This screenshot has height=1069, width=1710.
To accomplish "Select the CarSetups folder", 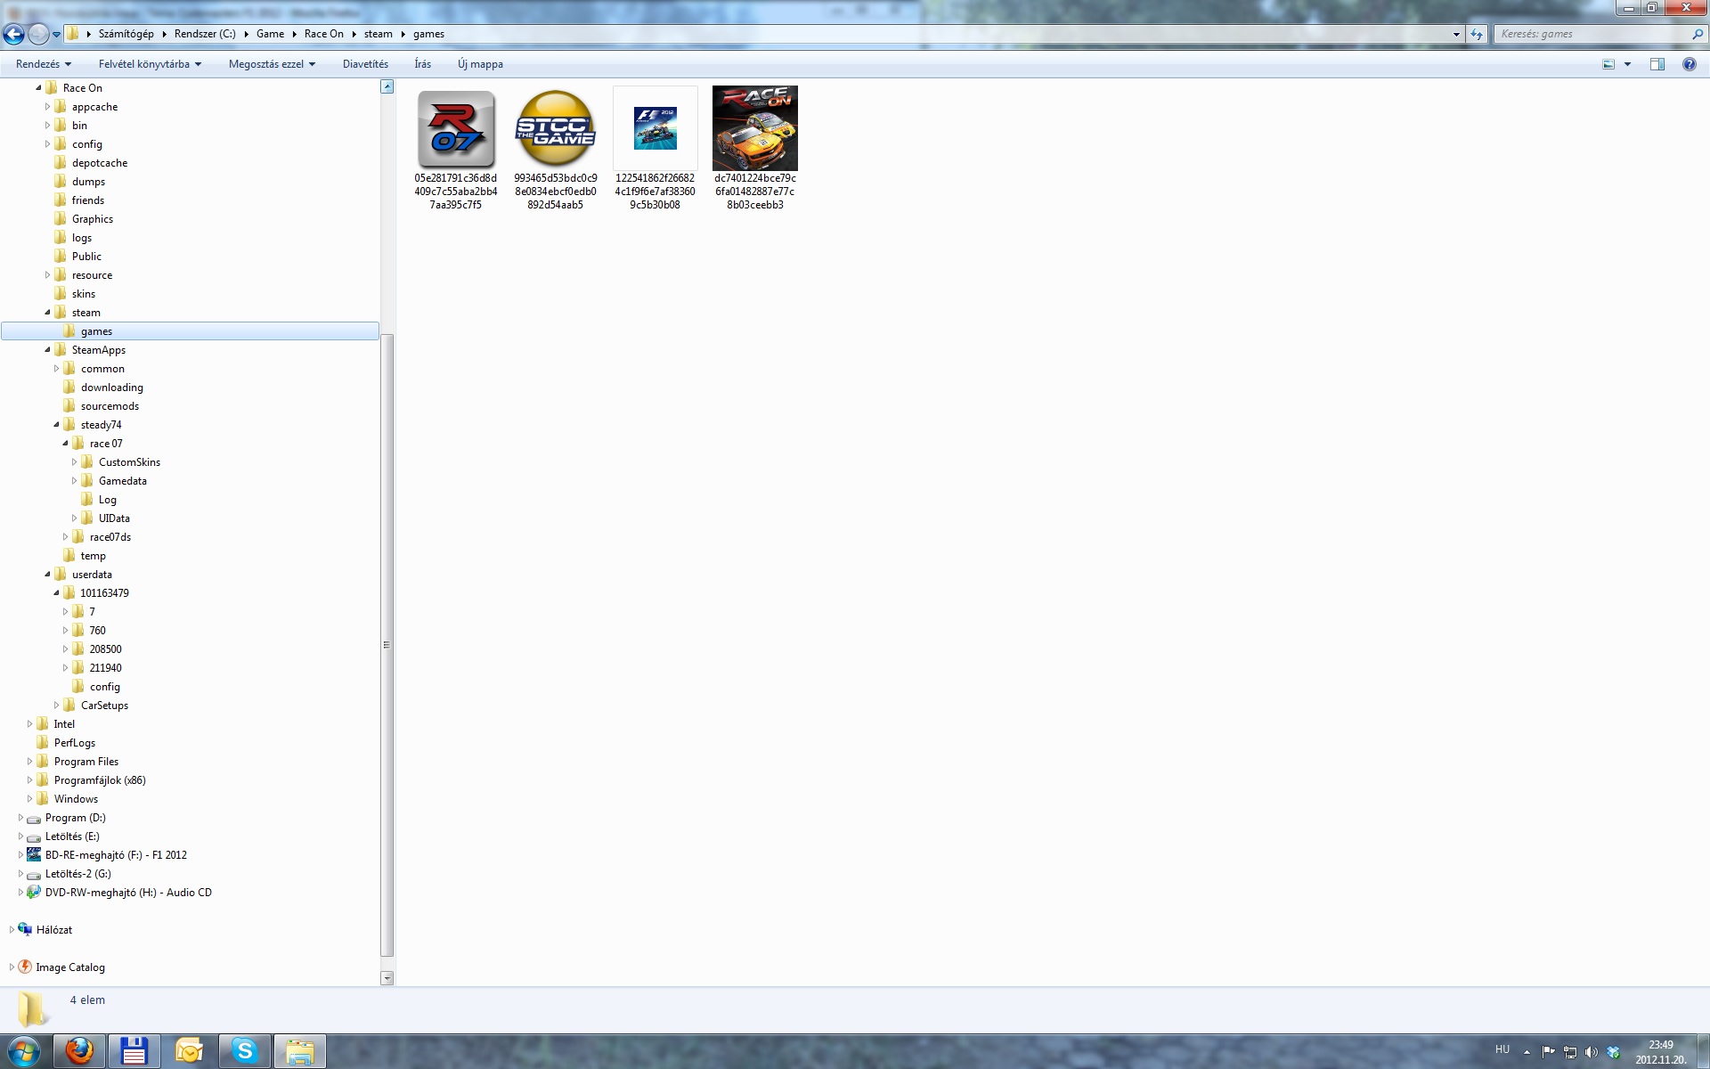I will click(x=103, y=705).
